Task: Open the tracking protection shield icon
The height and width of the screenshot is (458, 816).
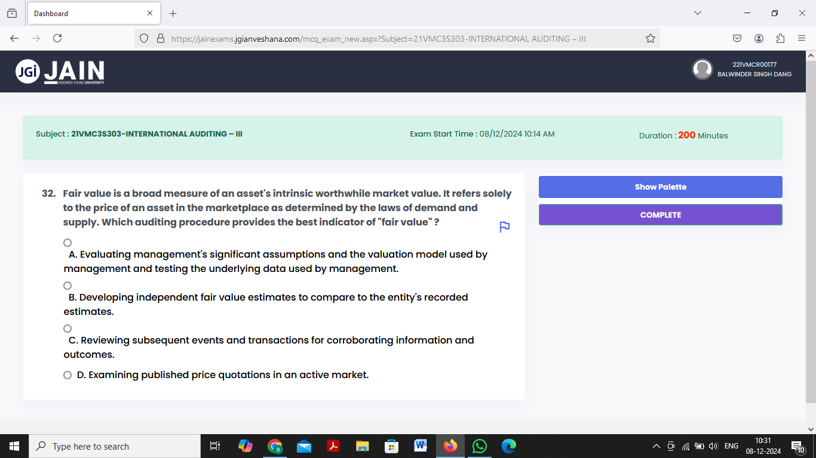Action: 143,38
